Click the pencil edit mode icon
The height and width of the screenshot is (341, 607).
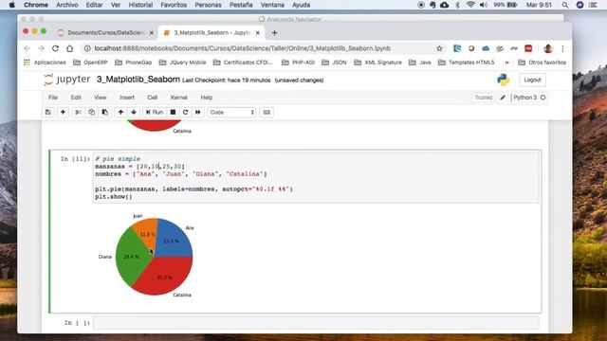503,98
